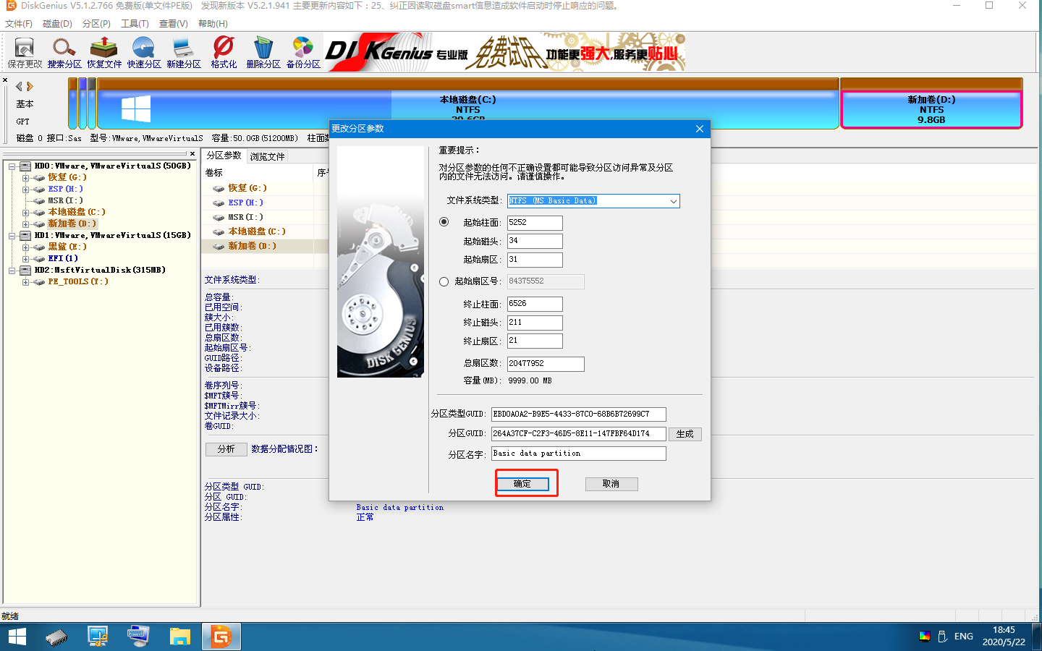The width and height of the screenshot is (1042, 651).
Task: Expand 本地磁盘(C:) tree node
Action: tap(25, 213)
